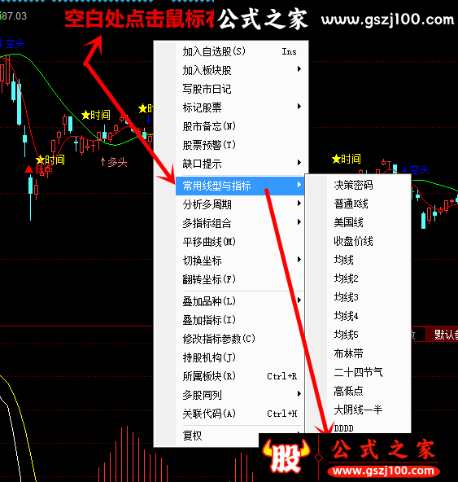Select 平移曲线(M) menu item

pyautogui.click(x=240, y=242)
